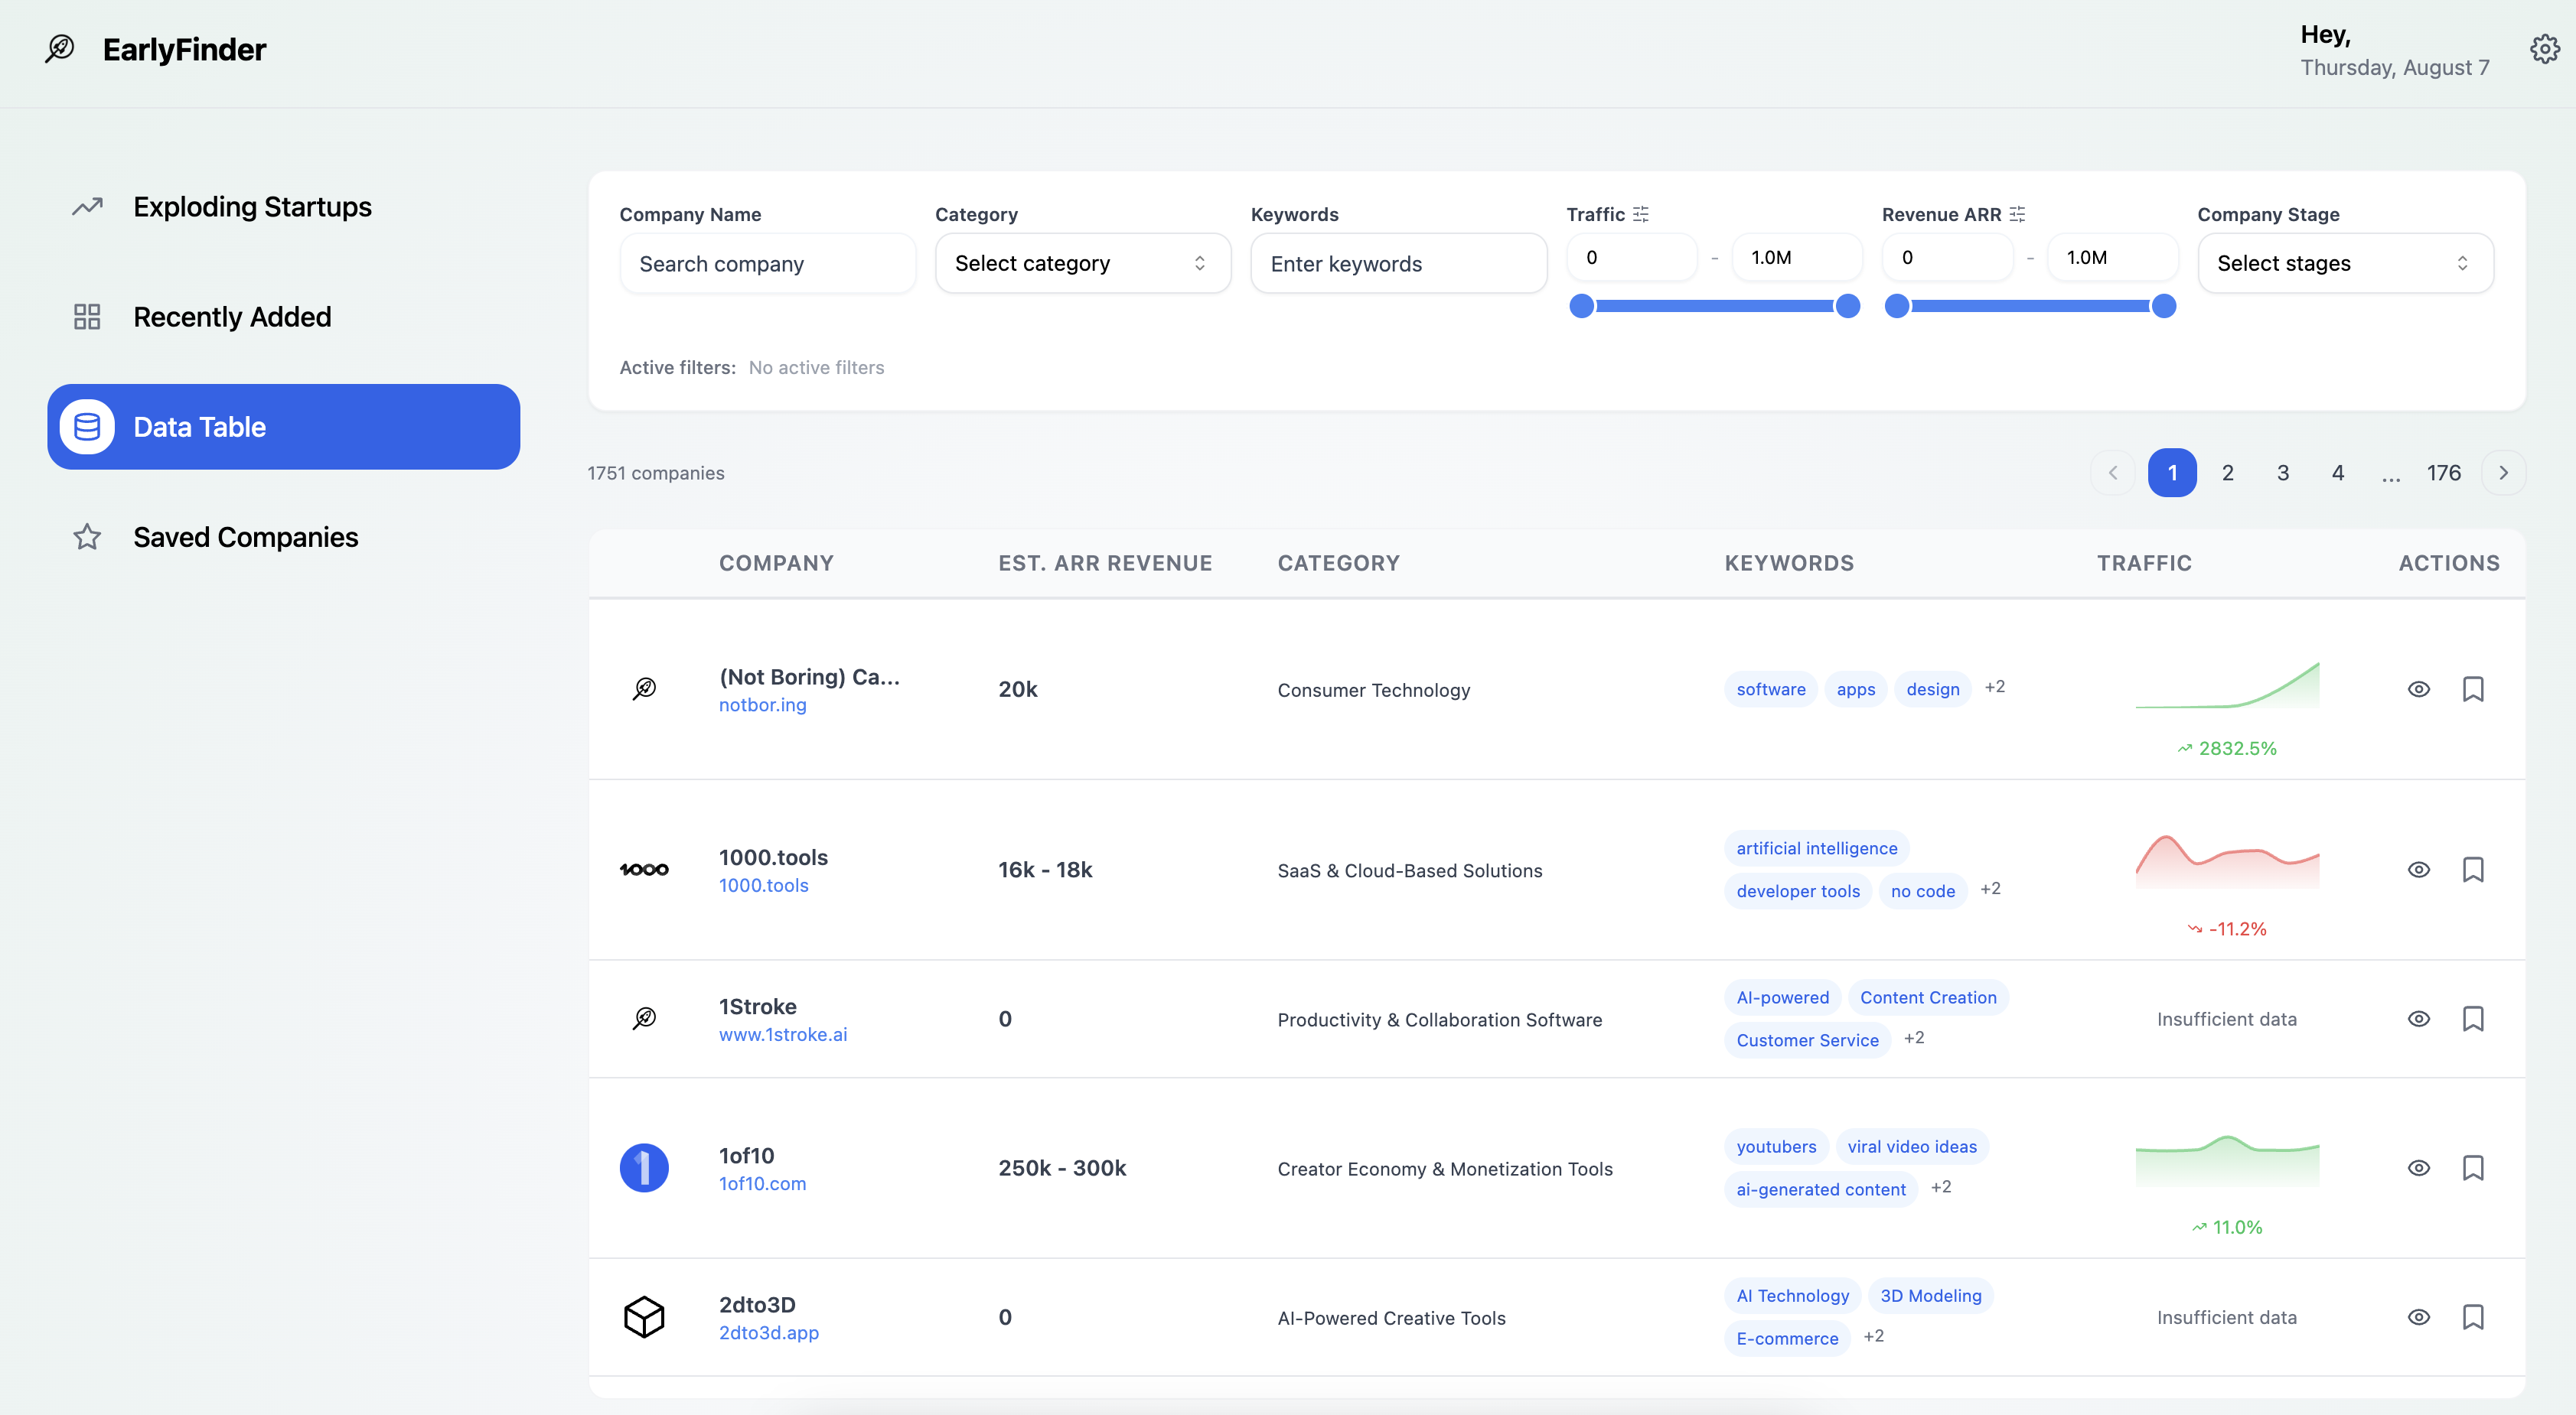Image resolution: width=2576 pixels, height=1415 pixels.
Task: Click the 2dto3D cube logo
Action: point(644,1316)
